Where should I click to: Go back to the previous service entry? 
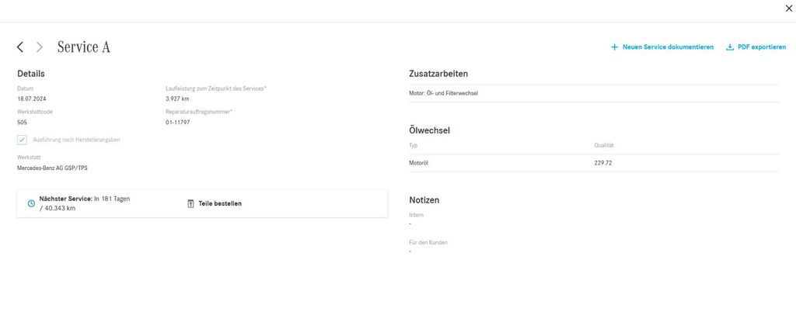(20, 47)
